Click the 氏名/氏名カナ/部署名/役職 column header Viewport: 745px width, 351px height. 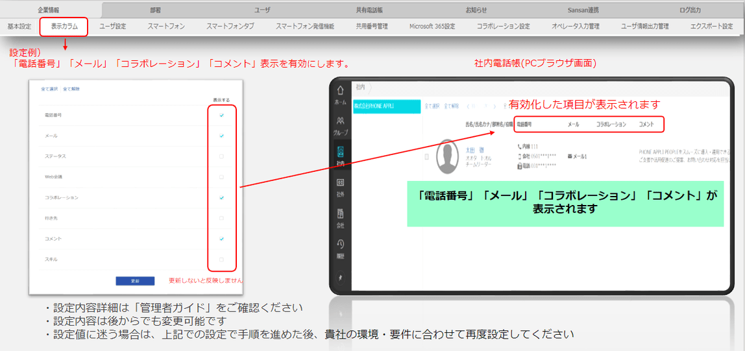coord(489,125)
